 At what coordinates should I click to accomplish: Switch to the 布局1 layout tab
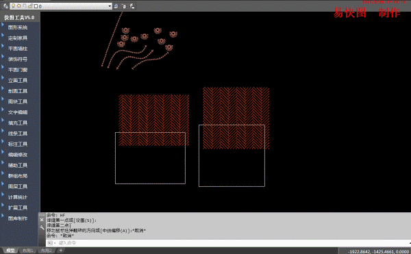pyautogui.click(x=28, y=251)
